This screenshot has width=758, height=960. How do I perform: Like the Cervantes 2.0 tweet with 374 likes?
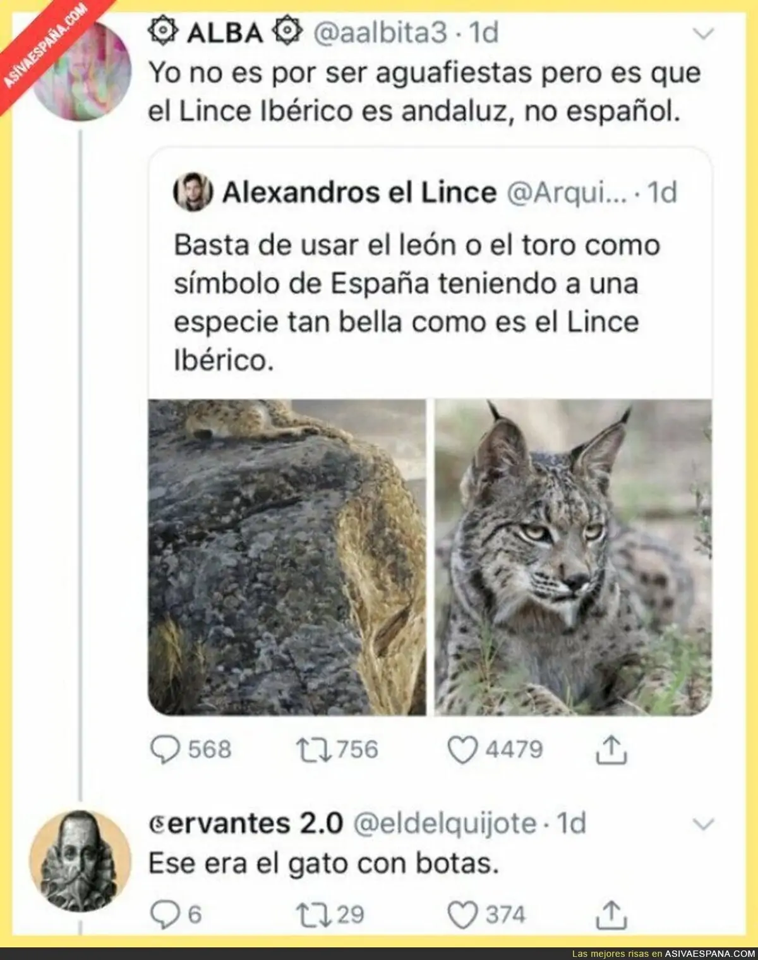(x=463, y=914)
